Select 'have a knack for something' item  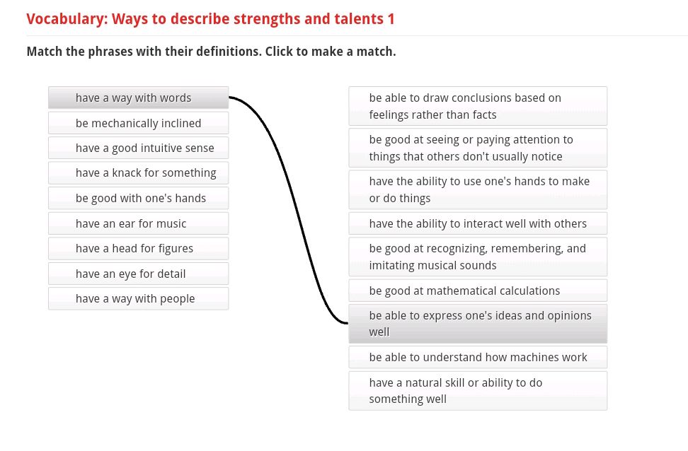pyautogui.click(x=138, y=173)
